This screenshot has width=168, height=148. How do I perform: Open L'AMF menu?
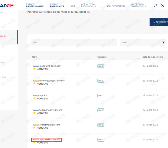coord(72,6)
